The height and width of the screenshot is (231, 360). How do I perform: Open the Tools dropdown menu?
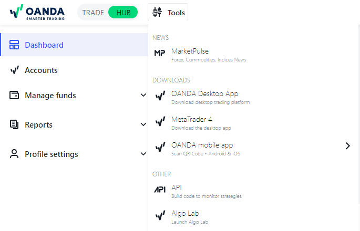(168, 13)
